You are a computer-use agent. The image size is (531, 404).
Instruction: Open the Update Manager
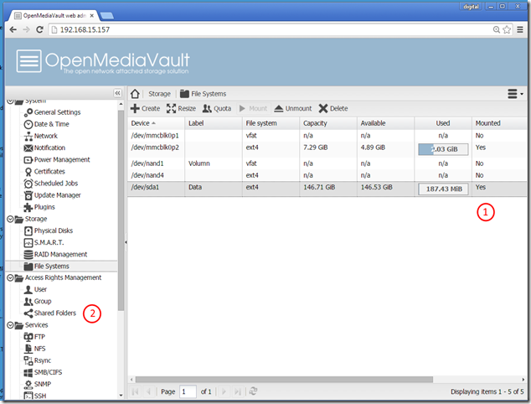click(x=53, y=195)
